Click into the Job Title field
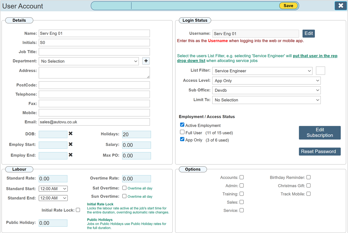 (94, 52)
